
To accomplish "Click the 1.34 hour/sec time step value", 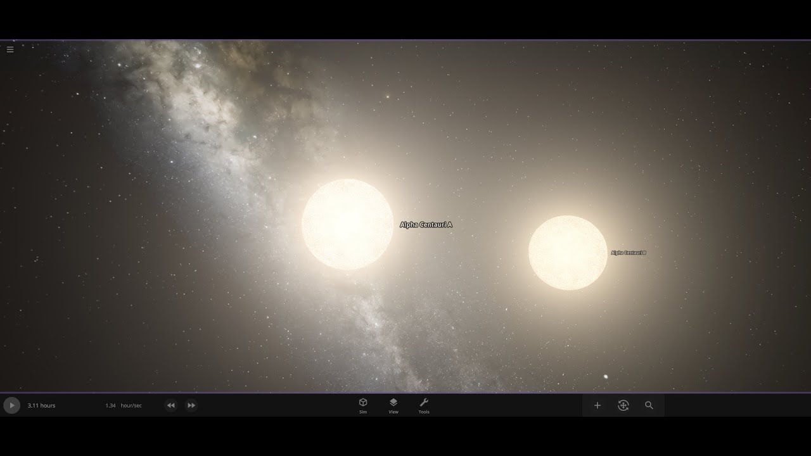I will pyautogui.click(x=124, y=405).
